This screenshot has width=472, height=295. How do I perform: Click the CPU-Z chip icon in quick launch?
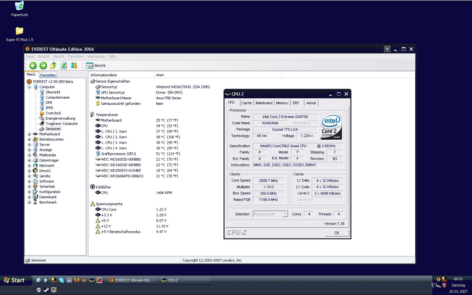pos(92,280)
